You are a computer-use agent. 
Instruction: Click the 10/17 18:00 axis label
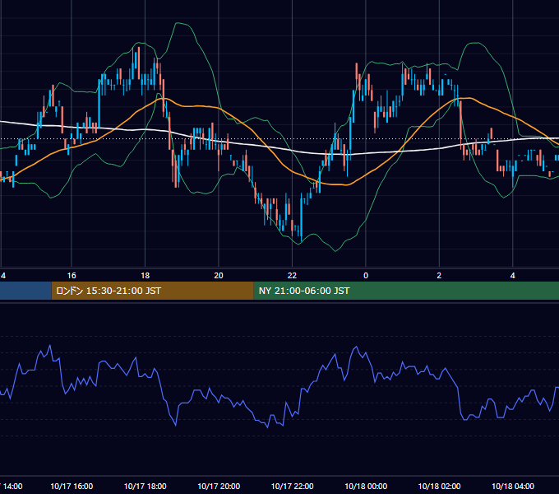[146, 486]
